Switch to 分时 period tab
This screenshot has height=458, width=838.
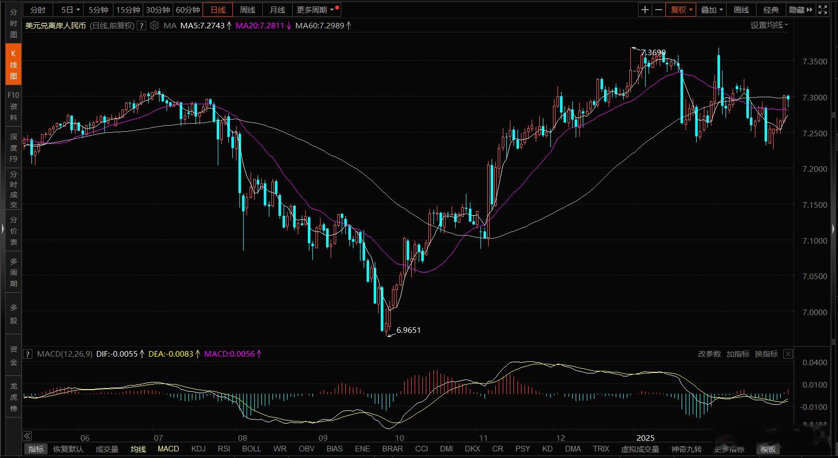pos(38,10)
